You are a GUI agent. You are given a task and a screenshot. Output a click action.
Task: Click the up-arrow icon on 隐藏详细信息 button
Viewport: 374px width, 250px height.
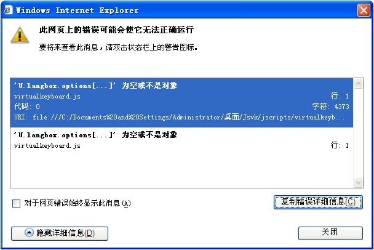click(x=29, y=233)
